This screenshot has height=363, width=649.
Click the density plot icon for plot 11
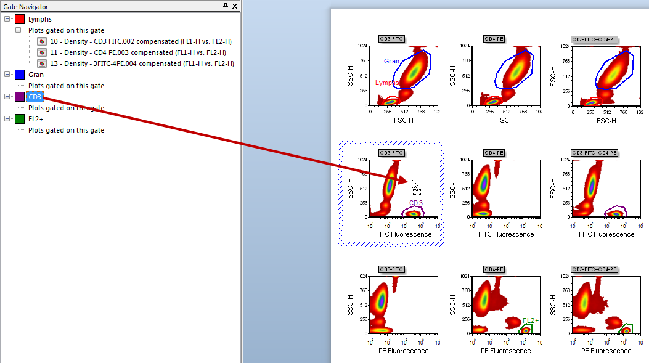[x=42, y=52]
